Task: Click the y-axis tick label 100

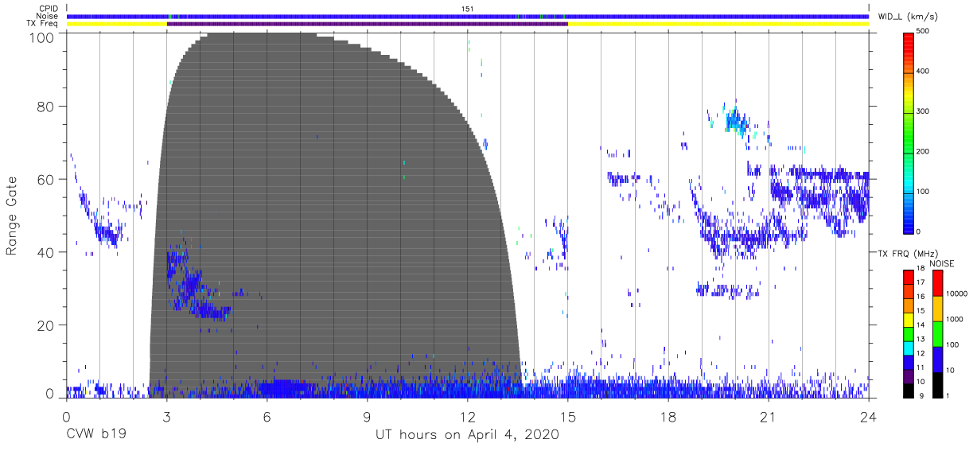Action: coord(41,37)
